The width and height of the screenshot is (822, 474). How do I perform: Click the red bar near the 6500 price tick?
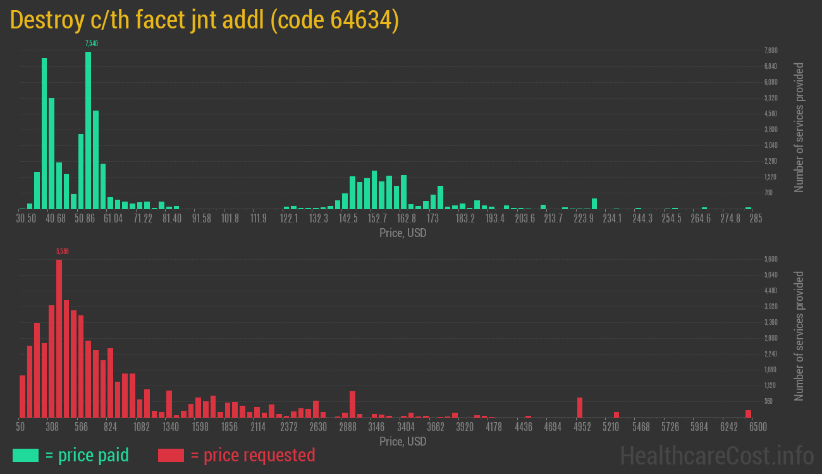click(x=748, y=414)
